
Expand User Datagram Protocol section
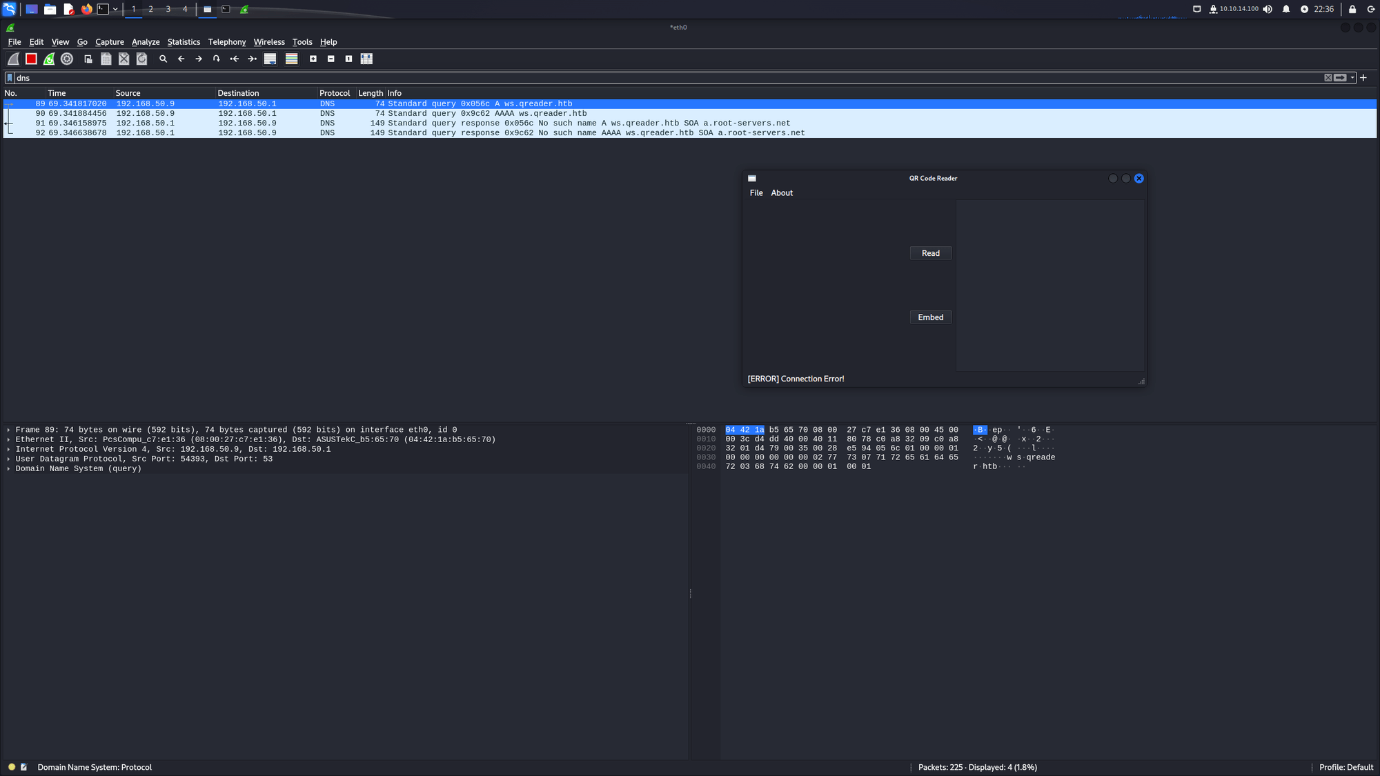click(8, 459)
